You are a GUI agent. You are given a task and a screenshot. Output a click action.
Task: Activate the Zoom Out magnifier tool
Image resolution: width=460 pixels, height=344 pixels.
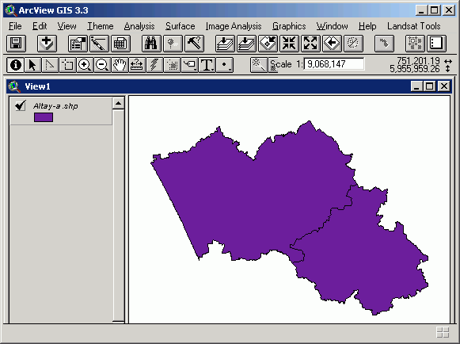coord(102,65)
